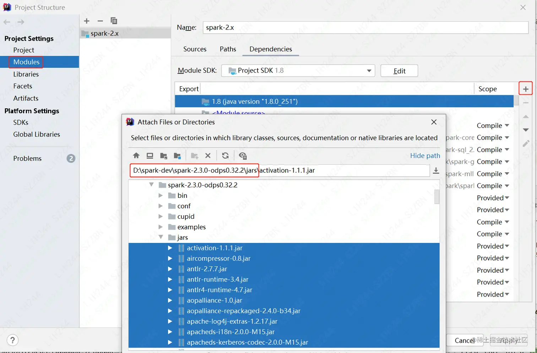Click the Cancel button
Screen dimensions: 537x353
point(465,340)
